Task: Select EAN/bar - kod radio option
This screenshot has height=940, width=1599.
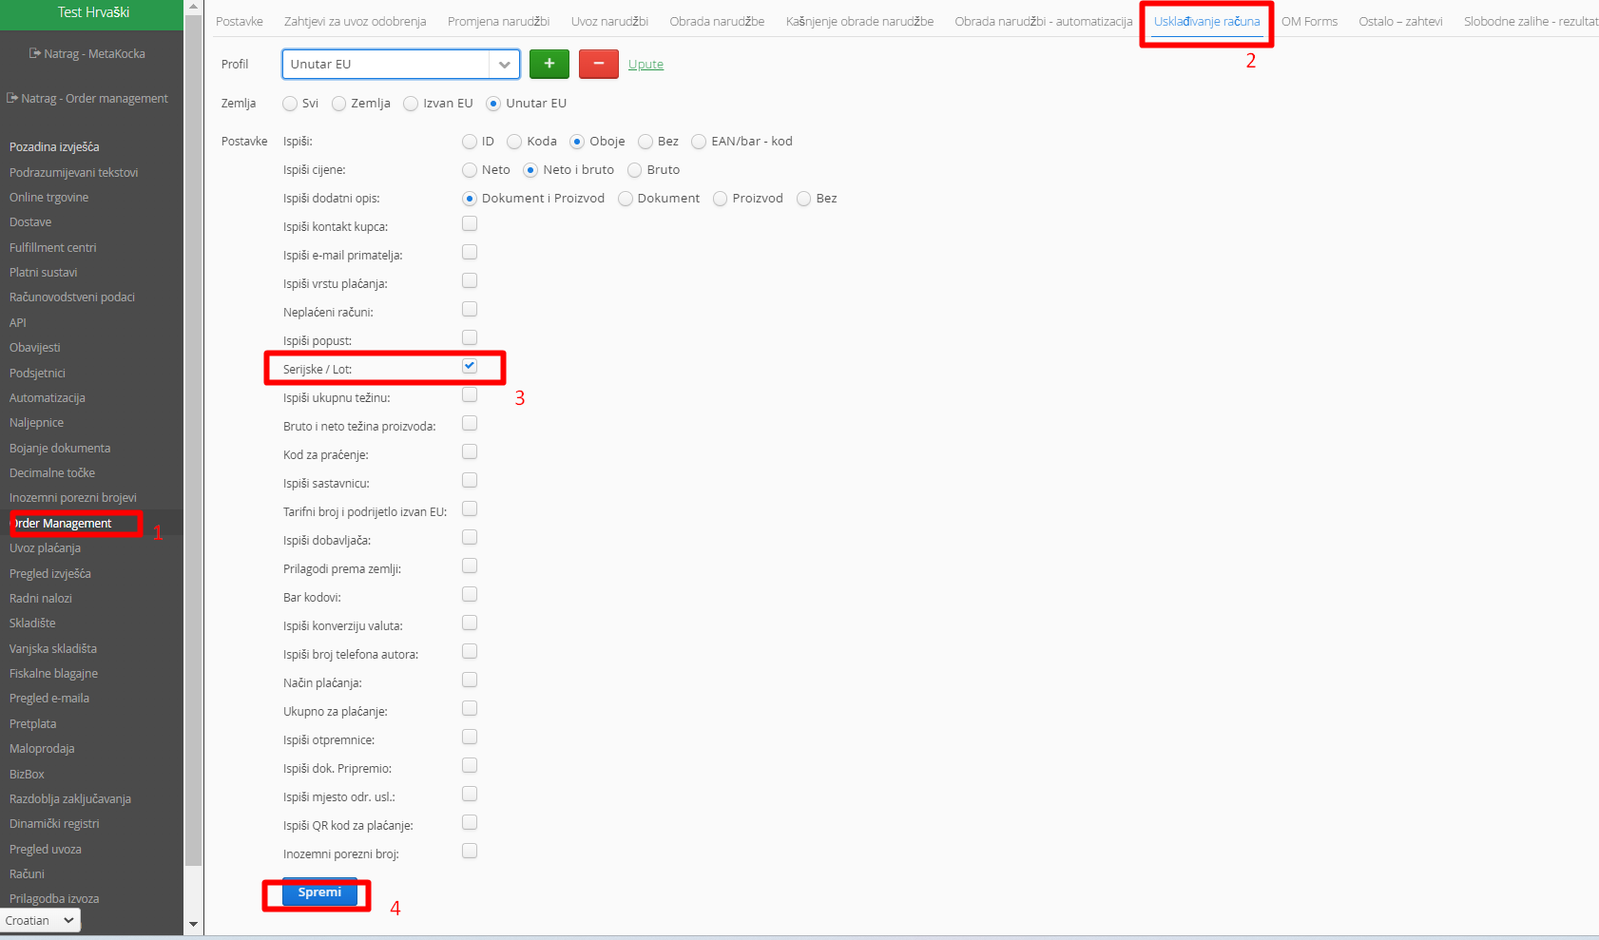Action: [x=699, y=142]
